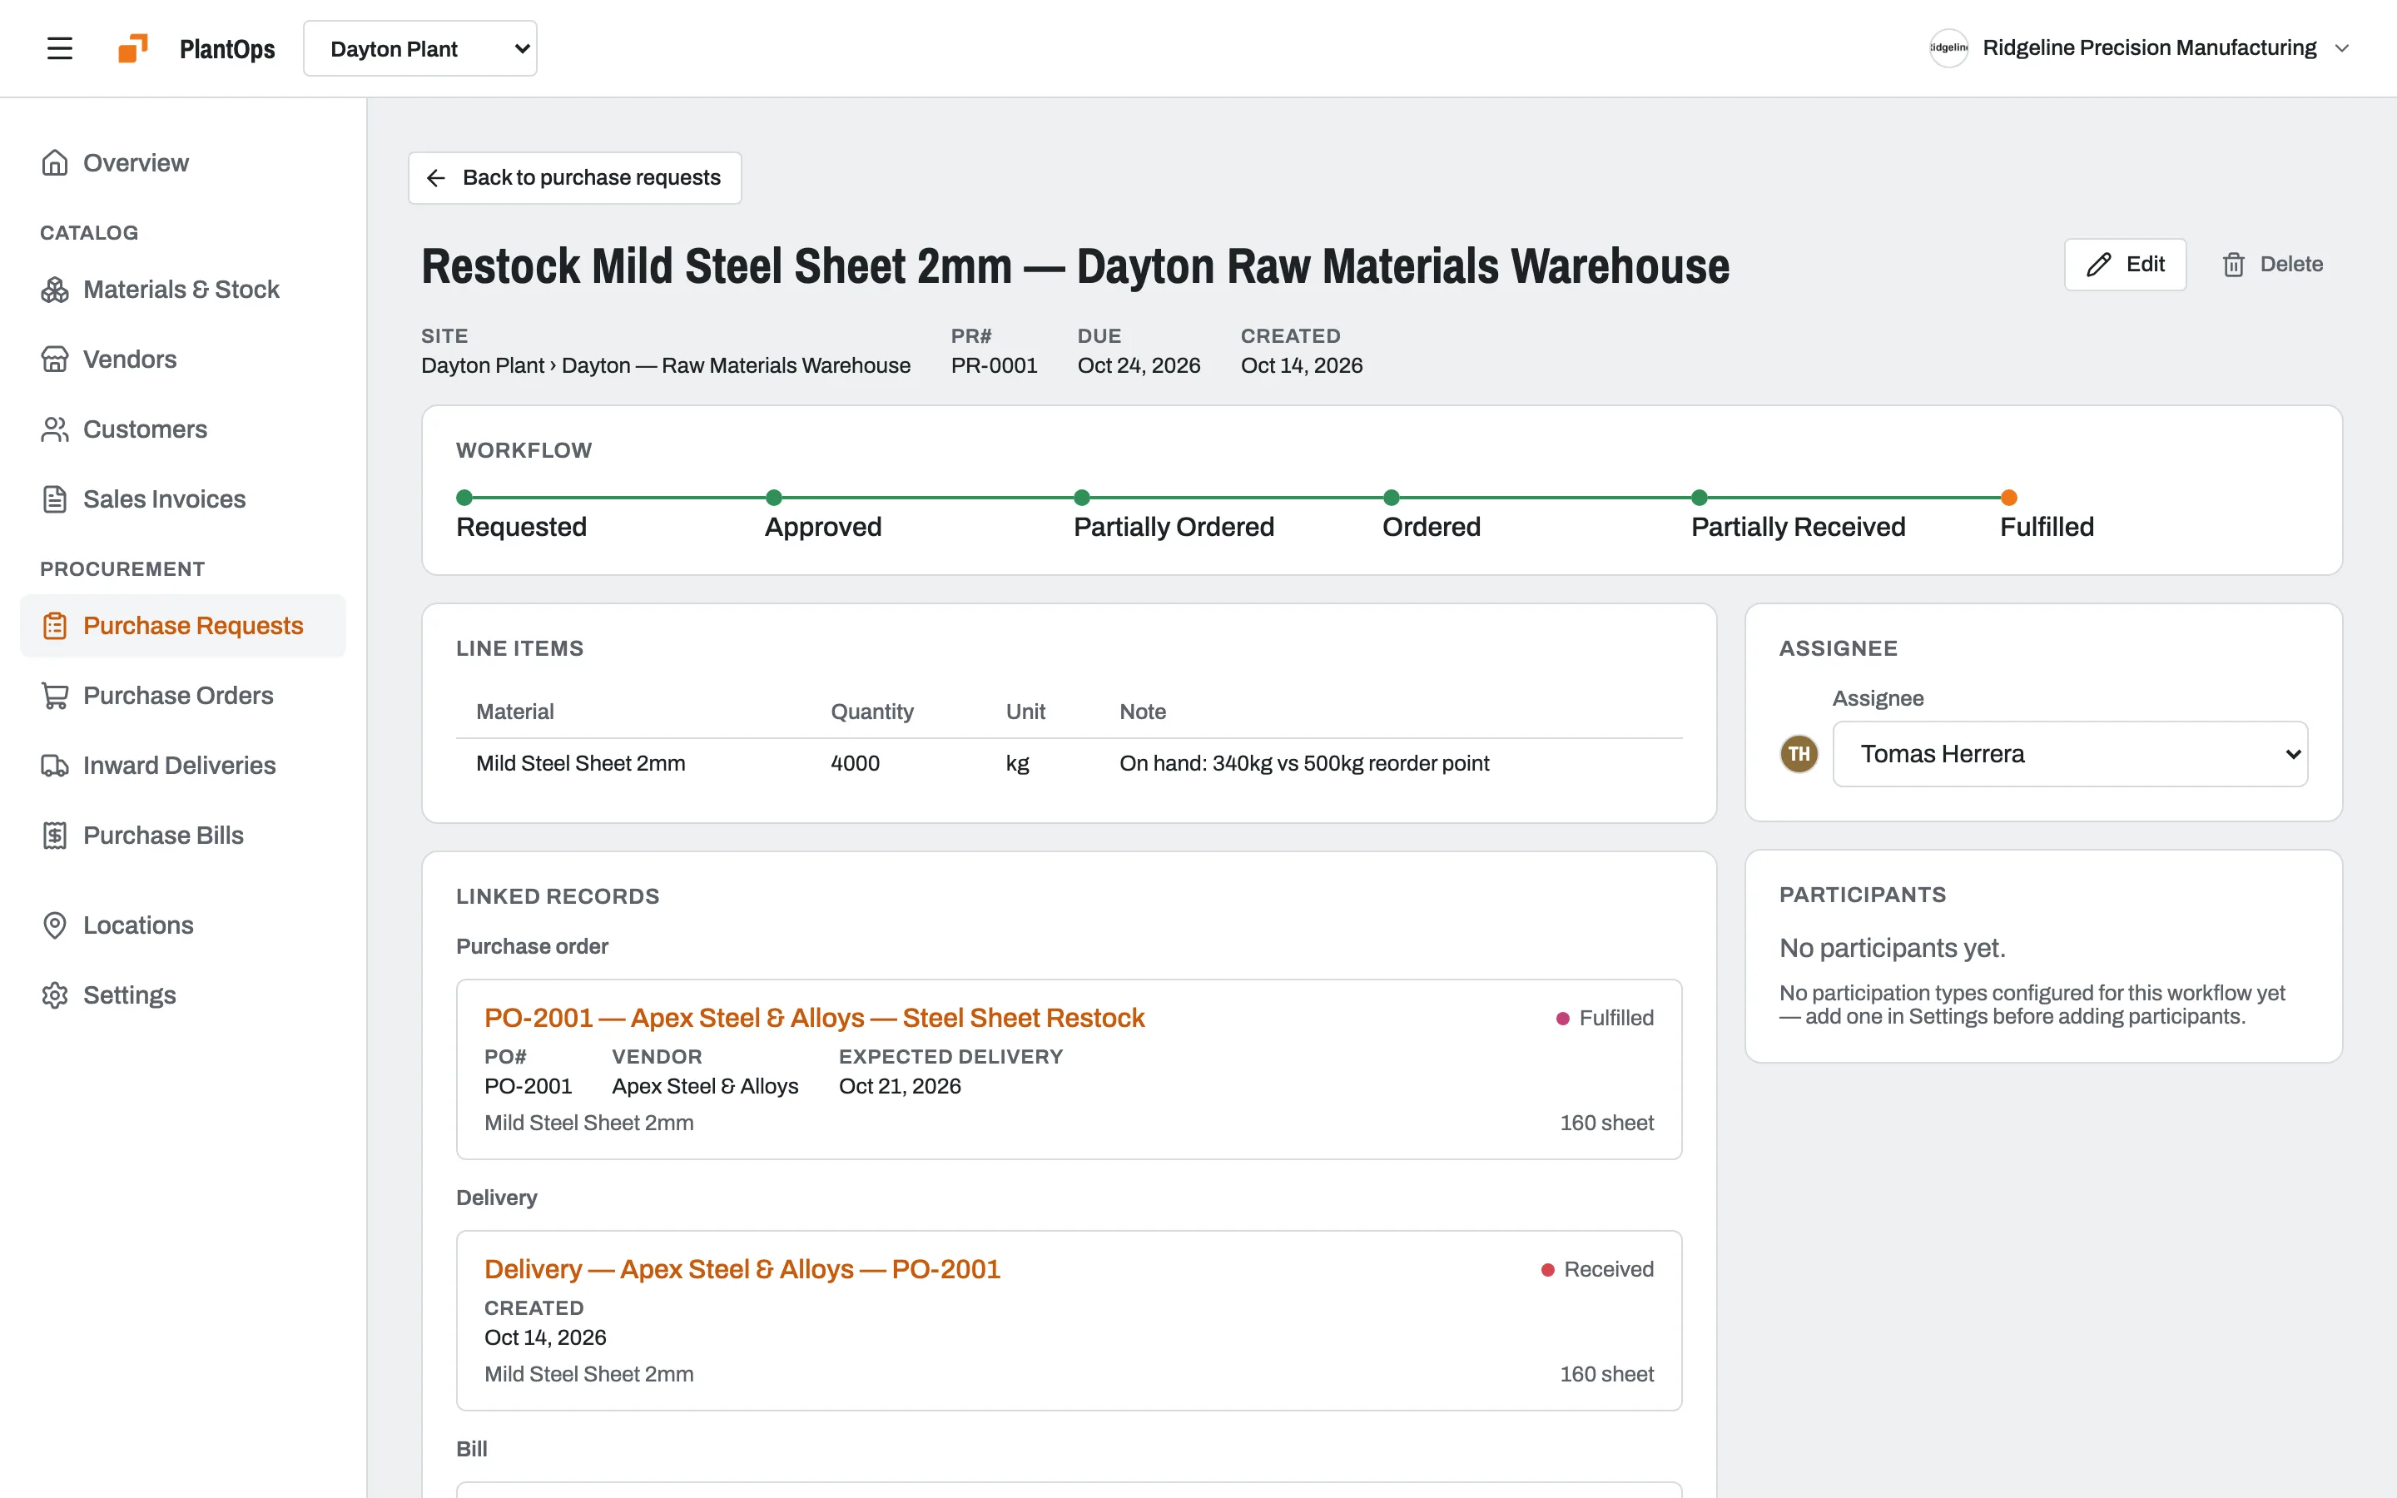The image size is (2397, 1498).
Task: Open Materials & Stock section
Action: pos(183,290)
